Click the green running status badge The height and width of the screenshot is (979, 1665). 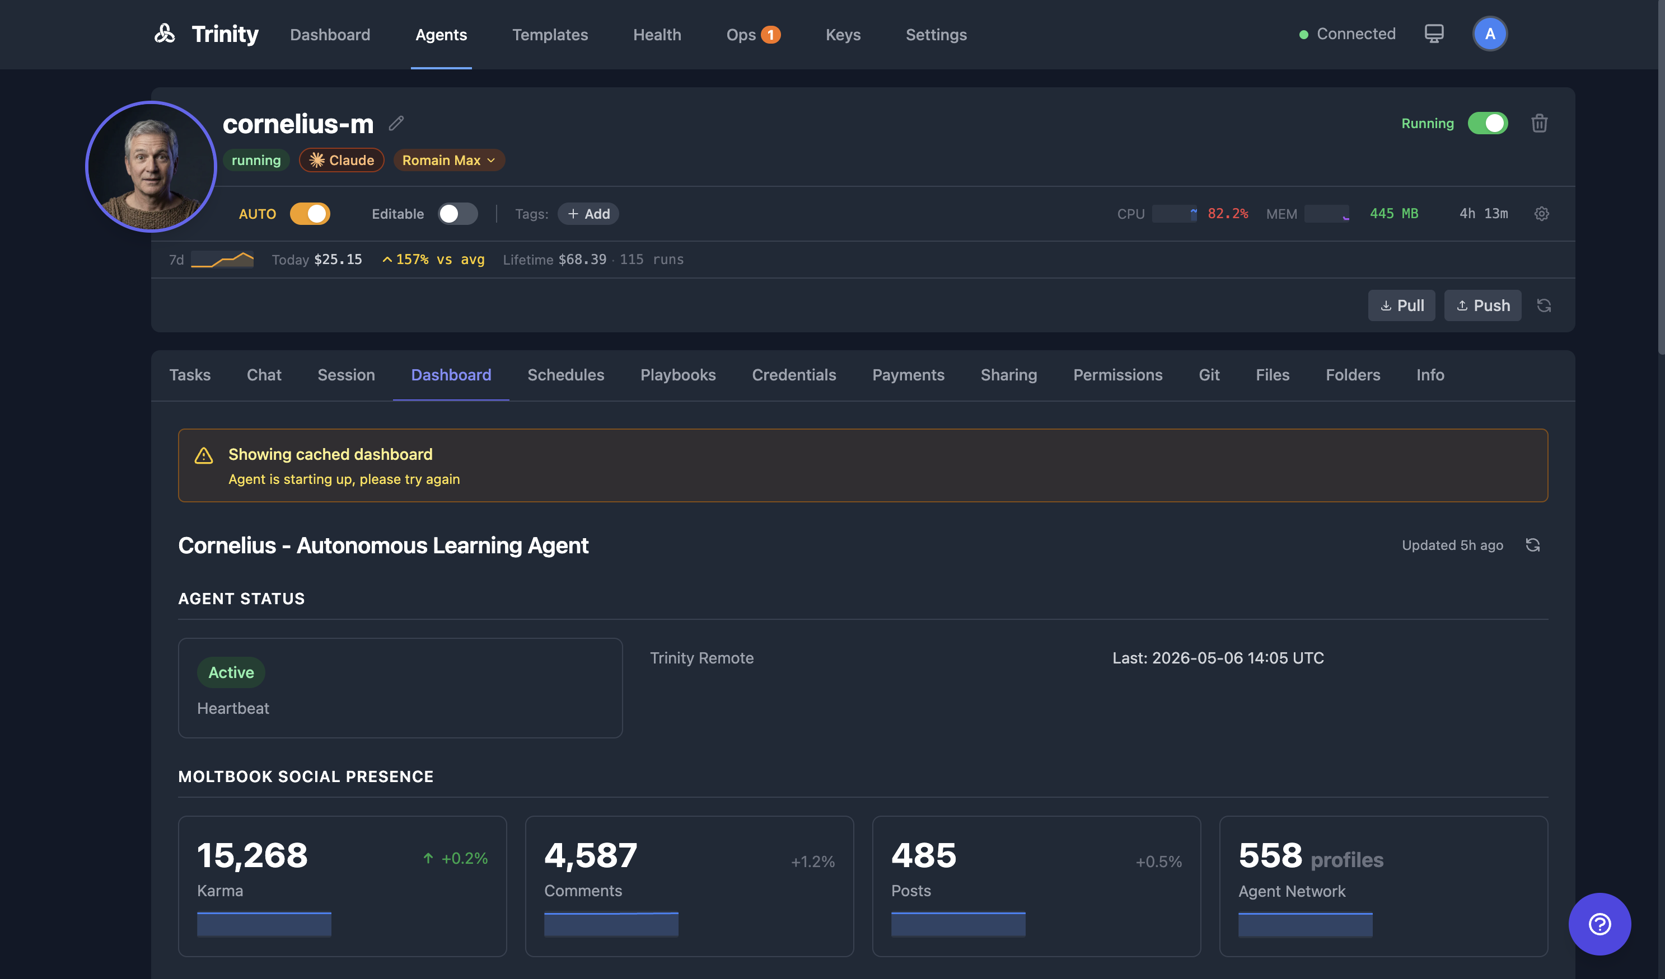256,161
